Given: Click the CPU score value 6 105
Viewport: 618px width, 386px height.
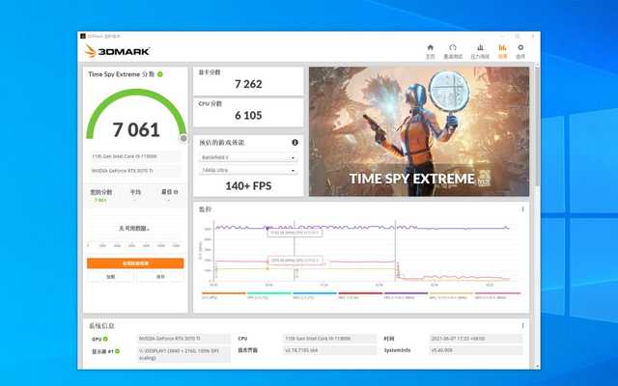Looking at the screenshot, I should tap(248, 116).
